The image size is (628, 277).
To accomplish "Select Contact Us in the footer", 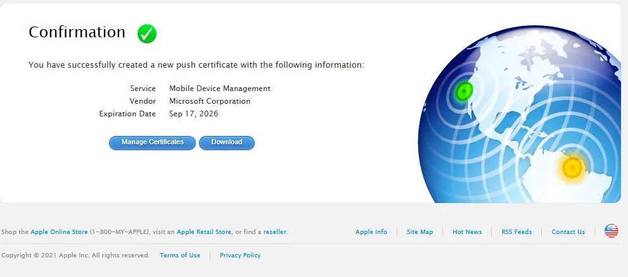I will (568, 232).
